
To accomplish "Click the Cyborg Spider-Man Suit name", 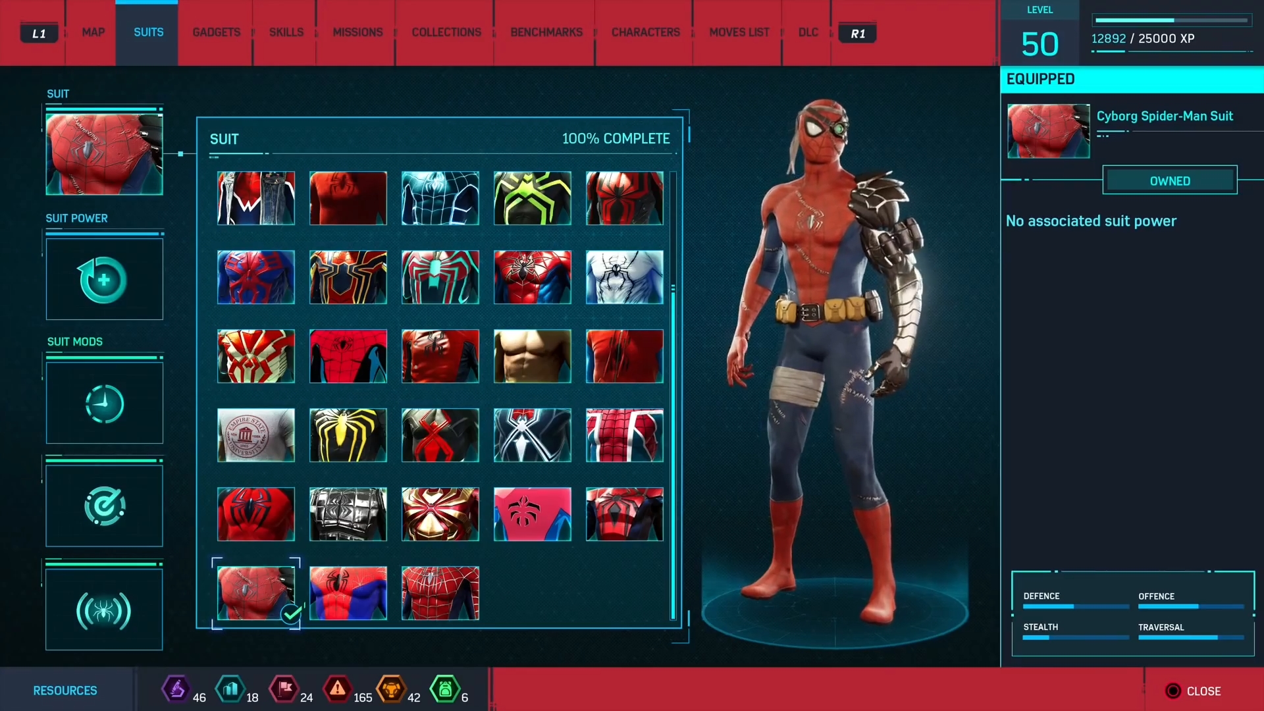I will click(x=1165, y=116).
